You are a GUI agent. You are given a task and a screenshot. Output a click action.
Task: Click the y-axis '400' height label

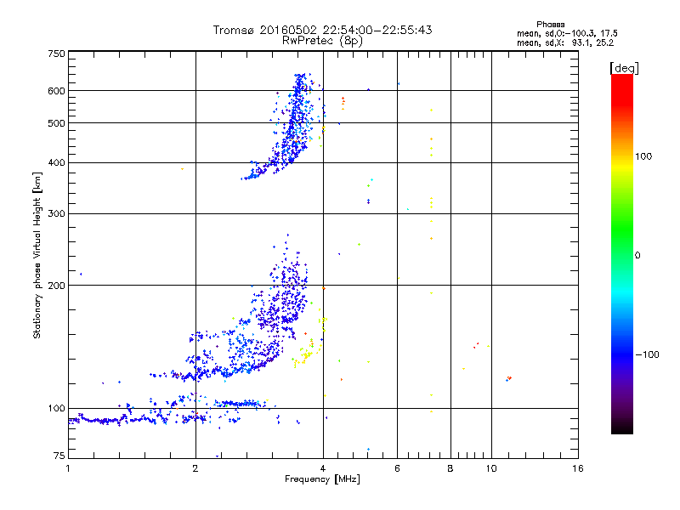pyautogui.click(x=56, y=163)
